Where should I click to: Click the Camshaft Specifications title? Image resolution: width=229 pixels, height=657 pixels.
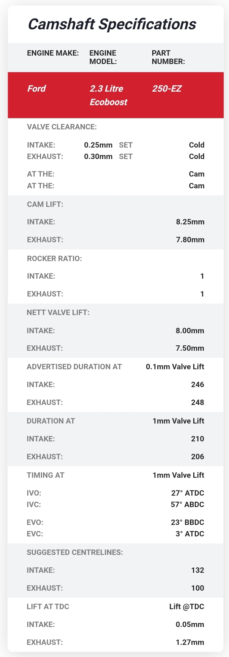pos(112,24)
